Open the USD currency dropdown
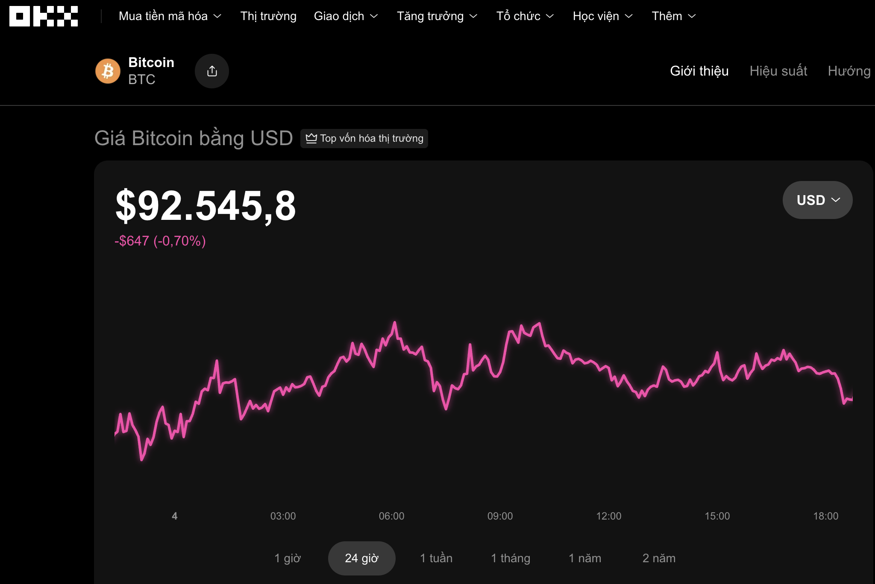The width and height of the screenshot is (875, 584). tap(817, 200)
